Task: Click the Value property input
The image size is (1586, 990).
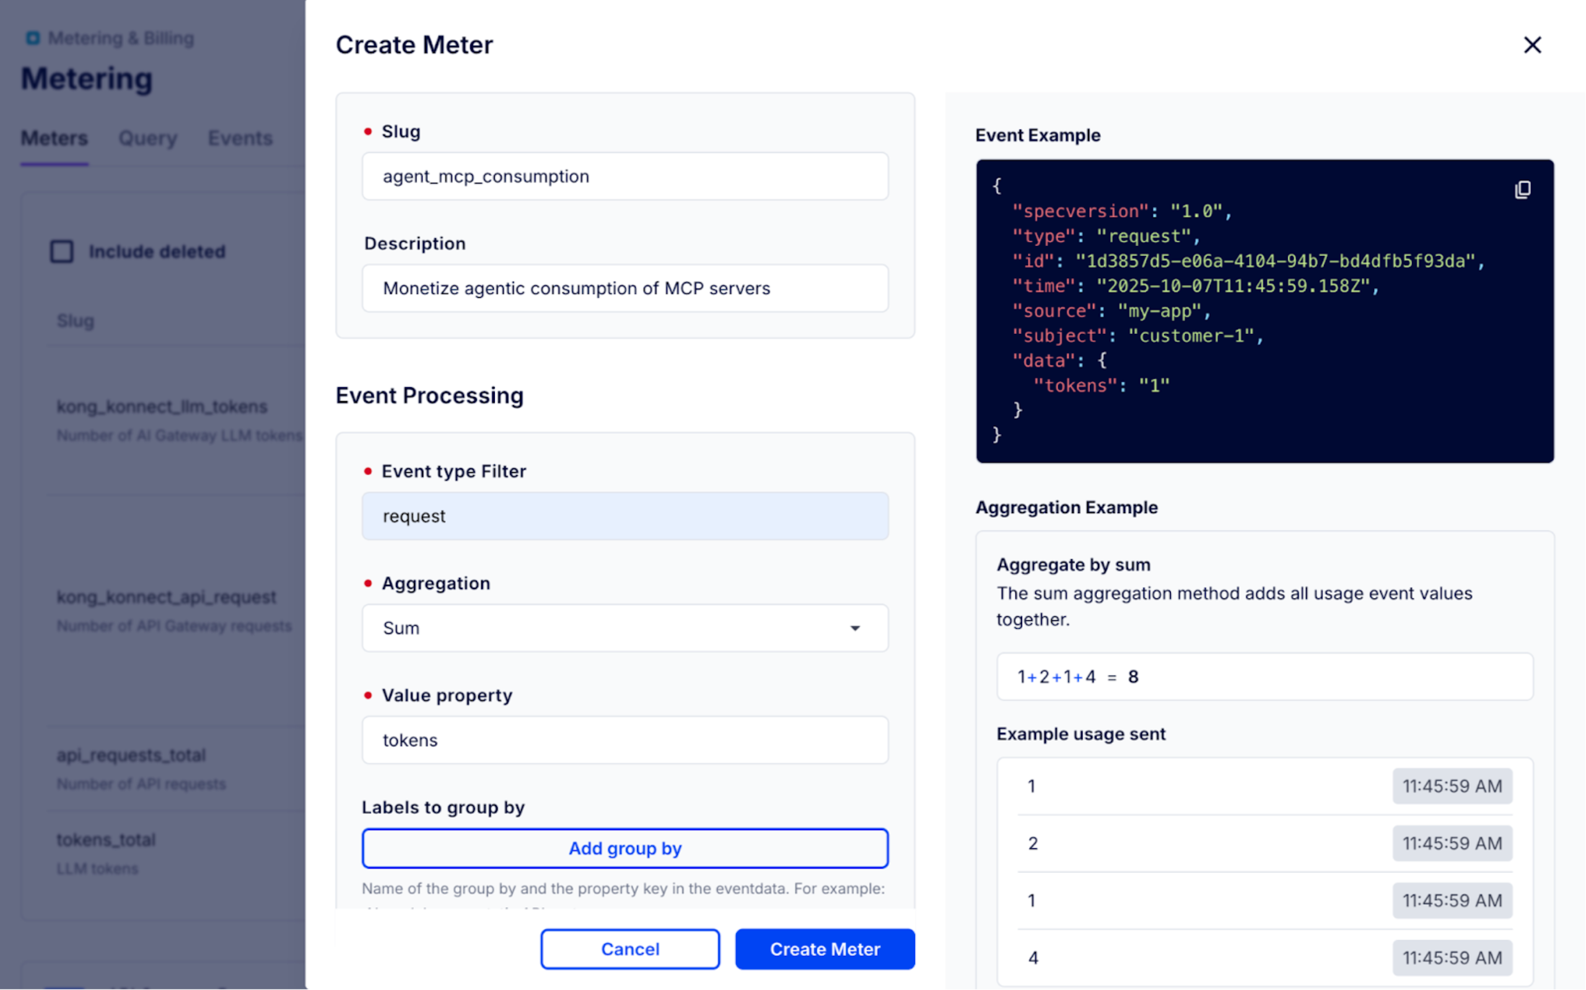Action: (x=624, y=740)
